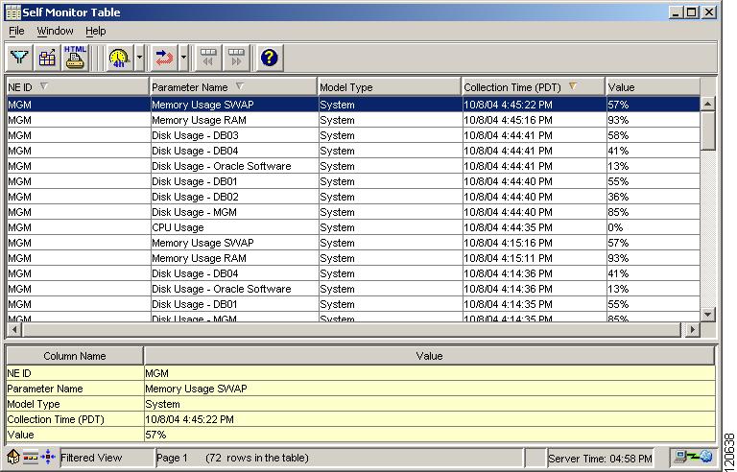Click Collection Time (PDT) detail row

(x=361, y=419)
